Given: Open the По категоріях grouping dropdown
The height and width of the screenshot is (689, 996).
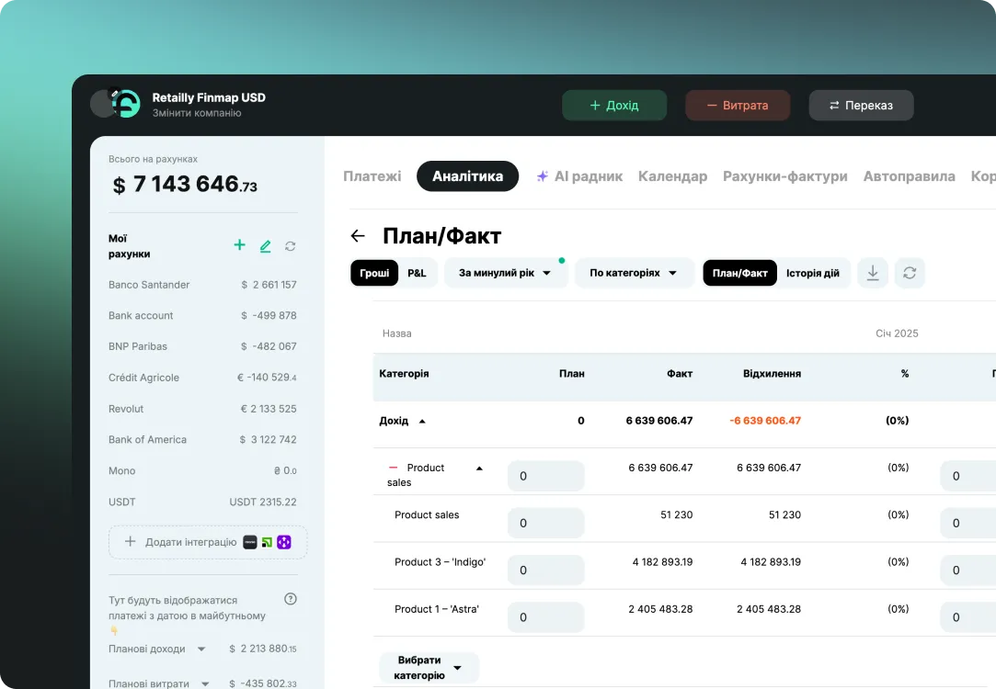Looking at the screenshot, I should (634, 273).
